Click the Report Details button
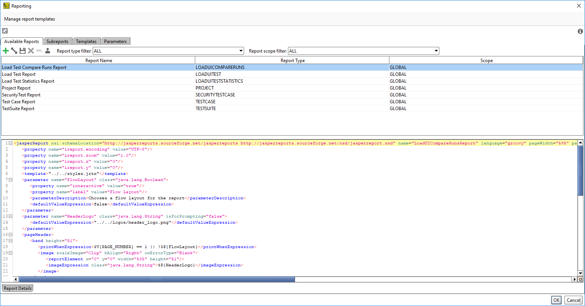This screenshot has height=306, width=585. click(17, 288)
